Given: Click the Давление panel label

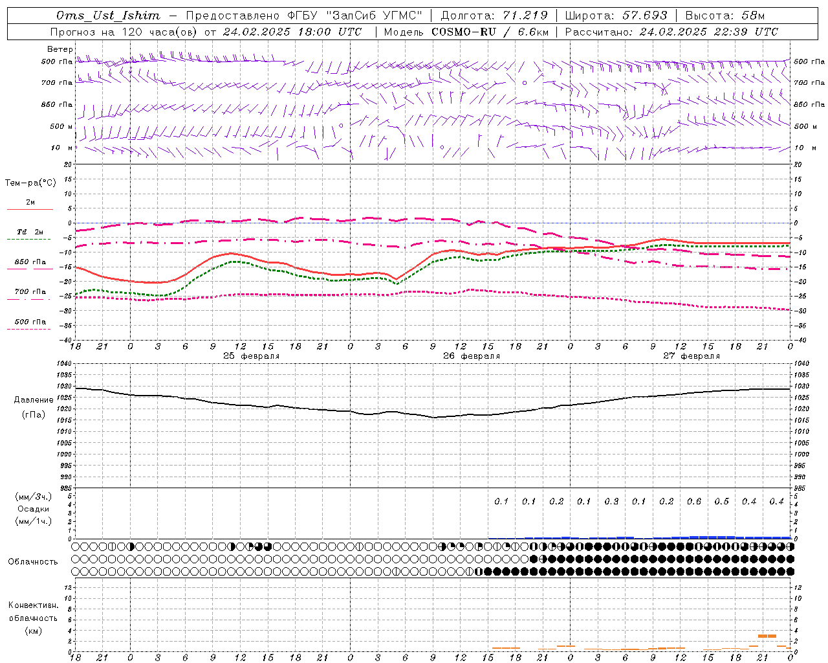Looking at the screenshot, I should pyautogui.click(x=34, y=400).
